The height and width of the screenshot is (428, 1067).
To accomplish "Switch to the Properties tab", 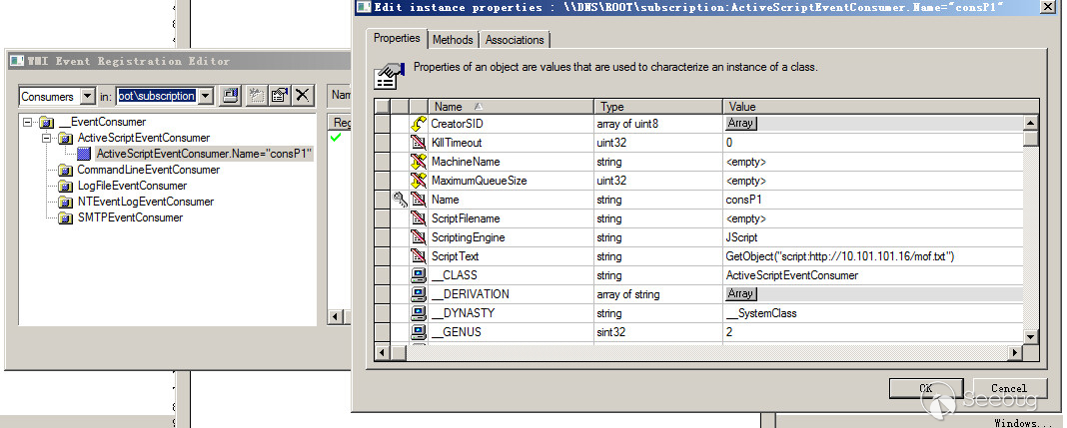I will tap(397, 38).
